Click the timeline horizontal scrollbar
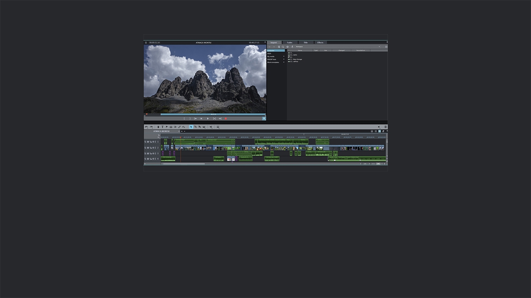 pos(184,164)
